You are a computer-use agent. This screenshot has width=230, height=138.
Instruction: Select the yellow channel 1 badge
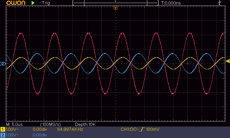point(3,130)
